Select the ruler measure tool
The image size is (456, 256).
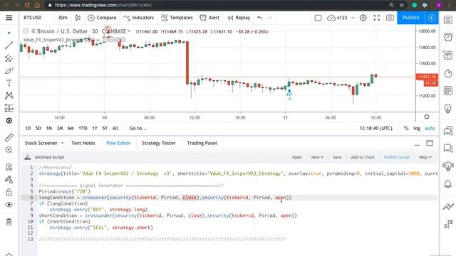9,137
